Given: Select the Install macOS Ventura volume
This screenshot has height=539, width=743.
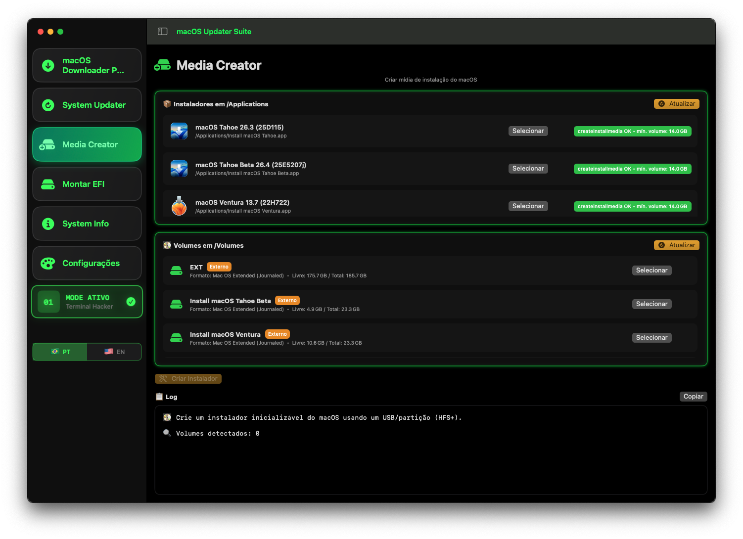Looking at the screenshot, I should click(x=651, y=338).
